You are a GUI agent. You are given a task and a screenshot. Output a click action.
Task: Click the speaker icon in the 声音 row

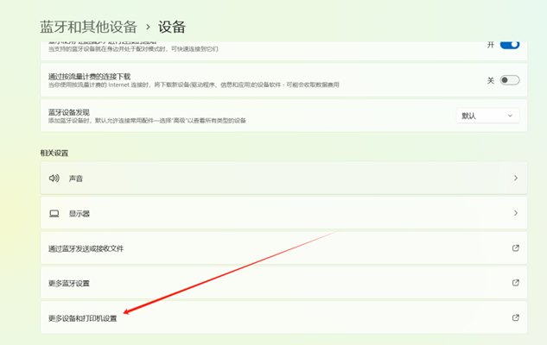(x=54, y=179)
